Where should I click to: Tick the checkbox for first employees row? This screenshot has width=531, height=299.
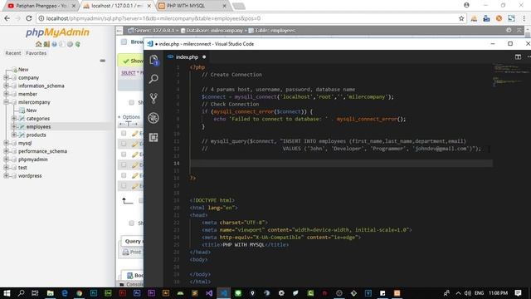(x=124, y=133)
